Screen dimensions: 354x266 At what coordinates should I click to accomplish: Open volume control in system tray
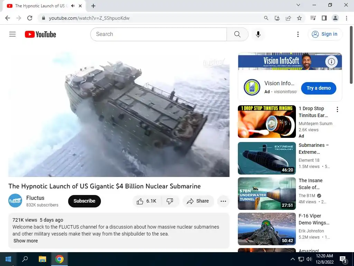coord(309,259)
